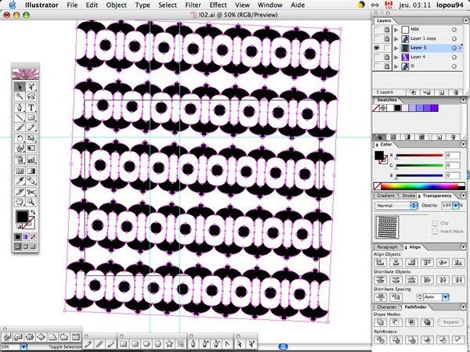Hide Layer 5 using its eye icon

point(377,48)
